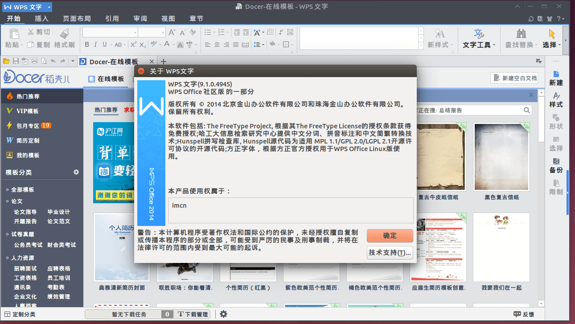Click the decrease font size icon
Image resolution: width=575 pixels, height=324 pixels.
click(183, 32)
